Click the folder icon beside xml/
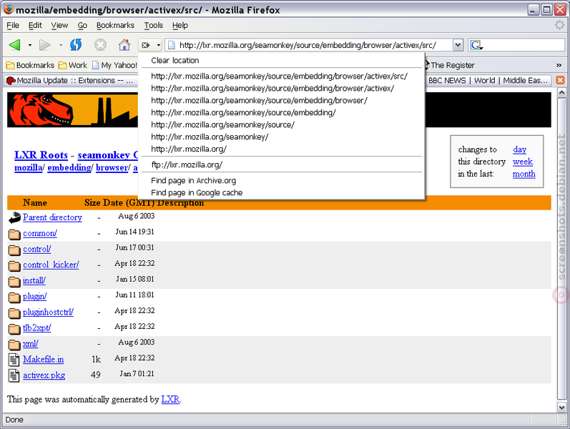 click(x=14, y=345)
